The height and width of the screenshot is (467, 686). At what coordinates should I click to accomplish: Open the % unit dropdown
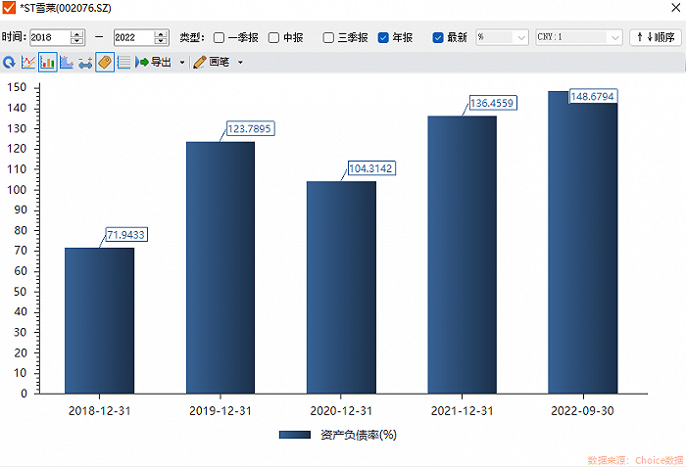[x=502, y=37]
